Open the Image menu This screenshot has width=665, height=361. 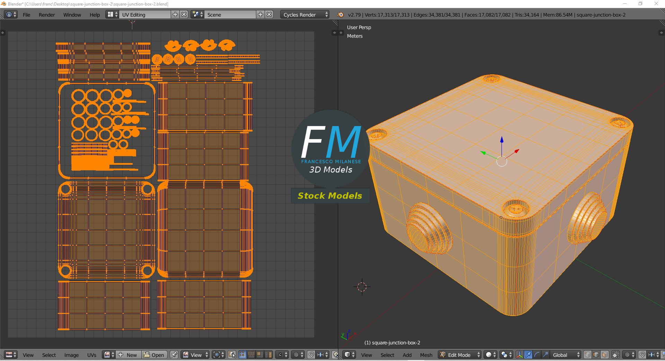[x=71, y=355]
